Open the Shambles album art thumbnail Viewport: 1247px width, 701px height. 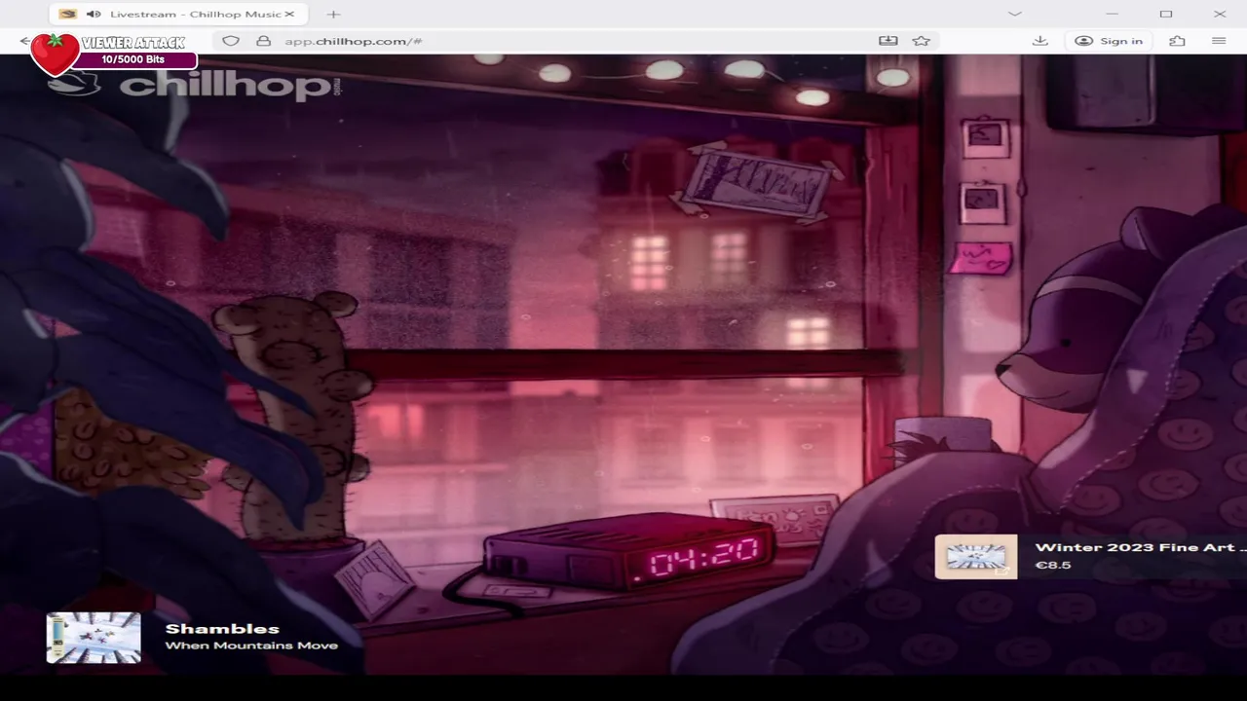pos(94,638)
